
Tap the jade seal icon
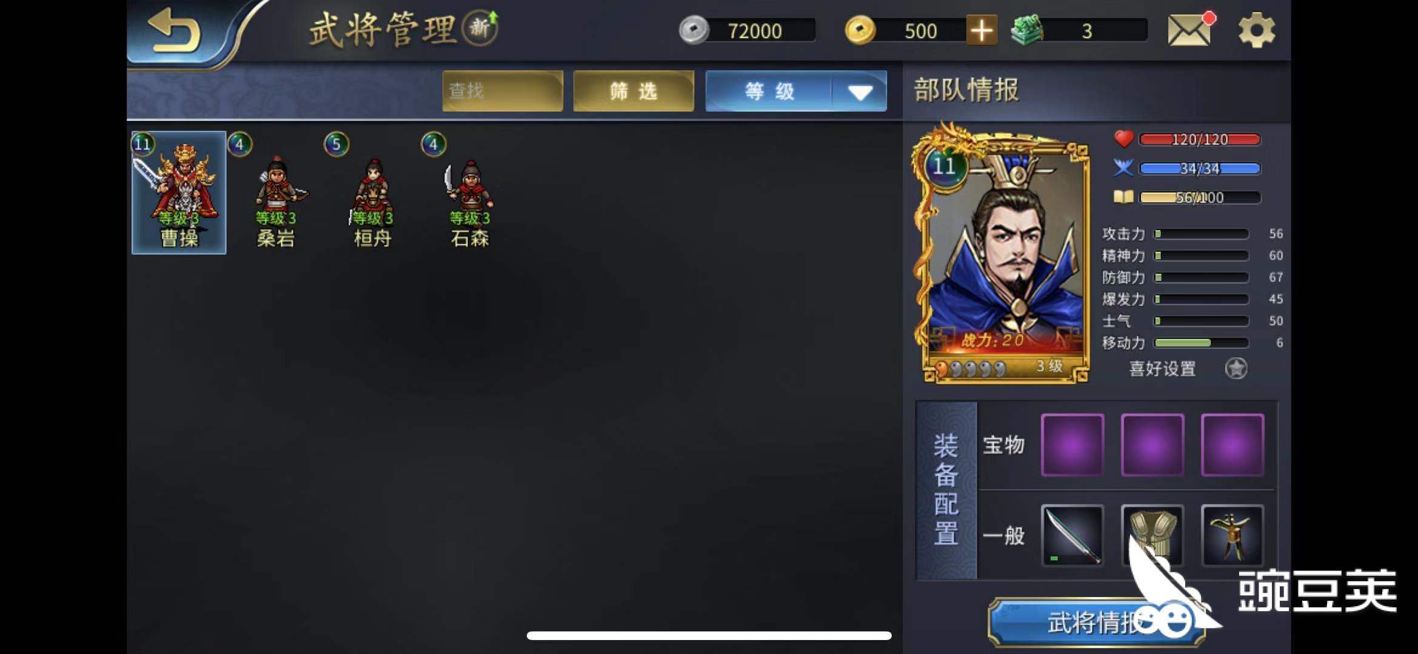coord(1027,30)
